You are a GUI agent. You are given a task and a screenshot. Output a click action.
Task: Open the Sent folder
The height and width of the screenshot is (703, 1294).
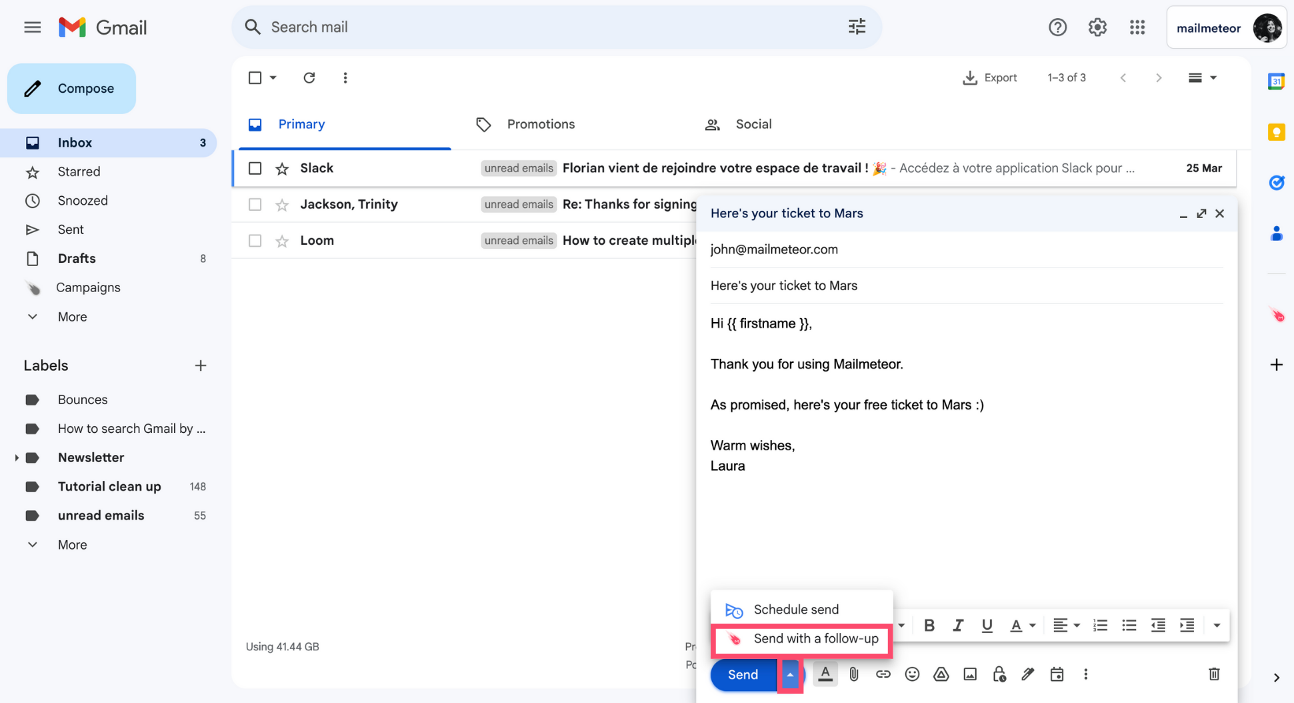(70, 229)
